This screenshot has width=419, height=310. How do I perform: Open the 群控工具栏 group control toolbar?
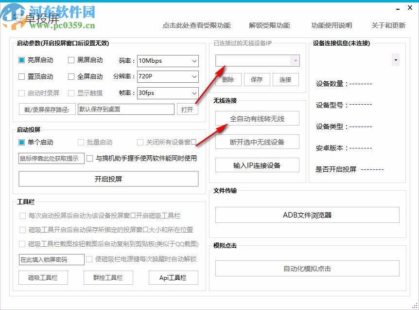[108, 278]
